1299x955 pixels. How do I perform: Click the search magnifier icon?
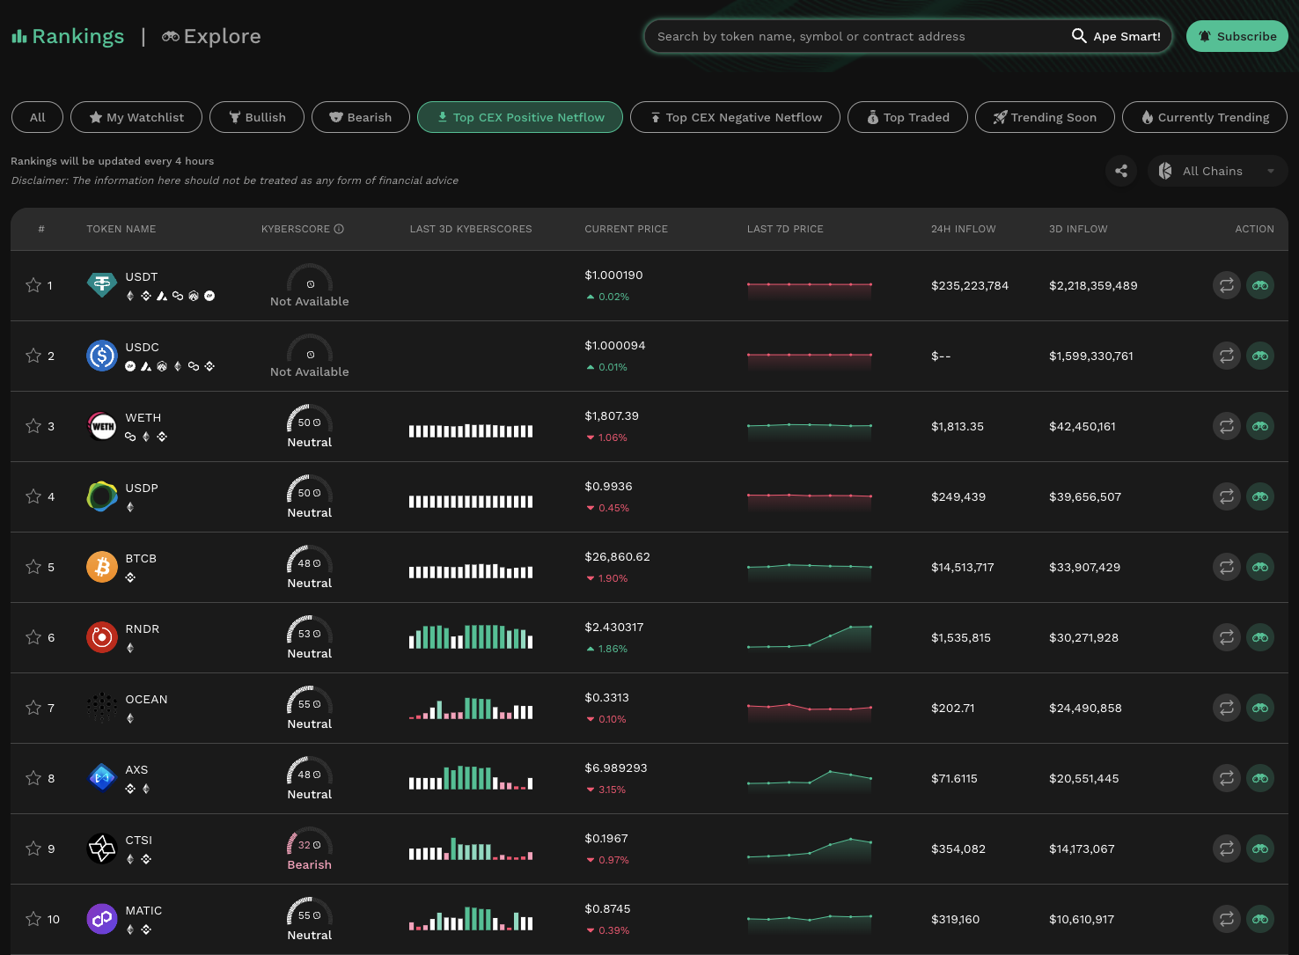point(1078,36)
